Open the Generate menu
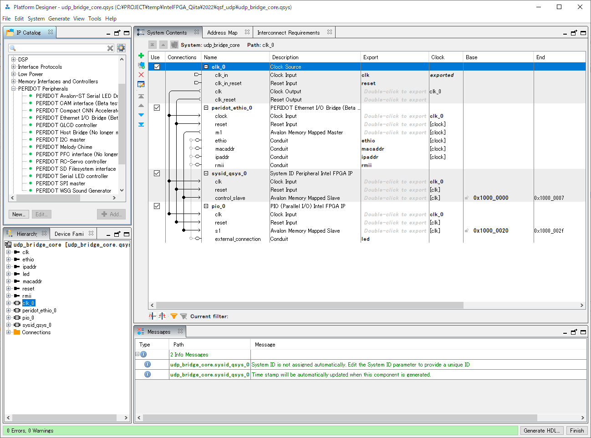The image size is (591, 438). (x=59, y=19)
